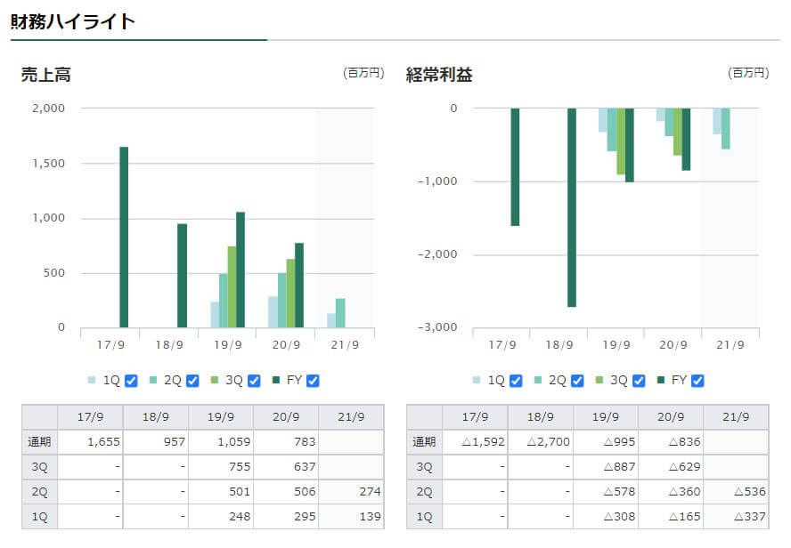Click the 783 cell in 売上高 table

pyautogui.click(x=286, y=442)
